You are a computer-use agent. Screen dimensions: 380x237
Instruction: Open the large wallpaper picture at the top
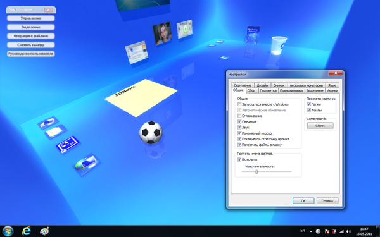pyautogui.click(x=143, y=5)
